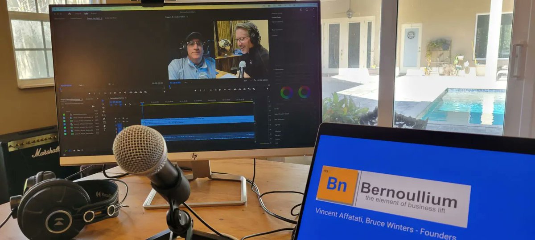The height and width of the screenshot is (240, 535).
Task: Export frame from the Source monitor
Action: click(x=140, y=92)
